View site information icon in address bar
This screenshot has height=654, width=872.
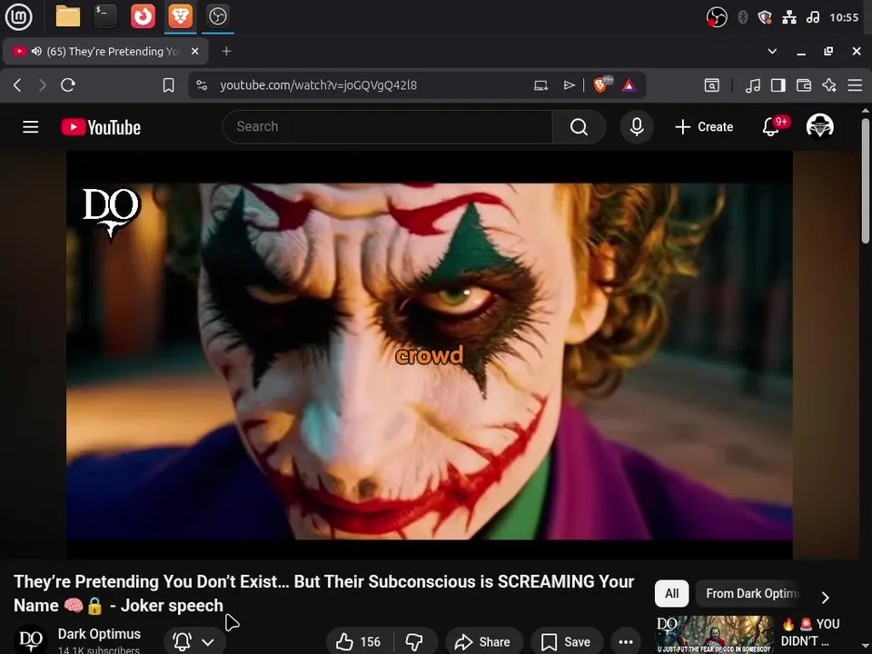click(x=202, y=85)
